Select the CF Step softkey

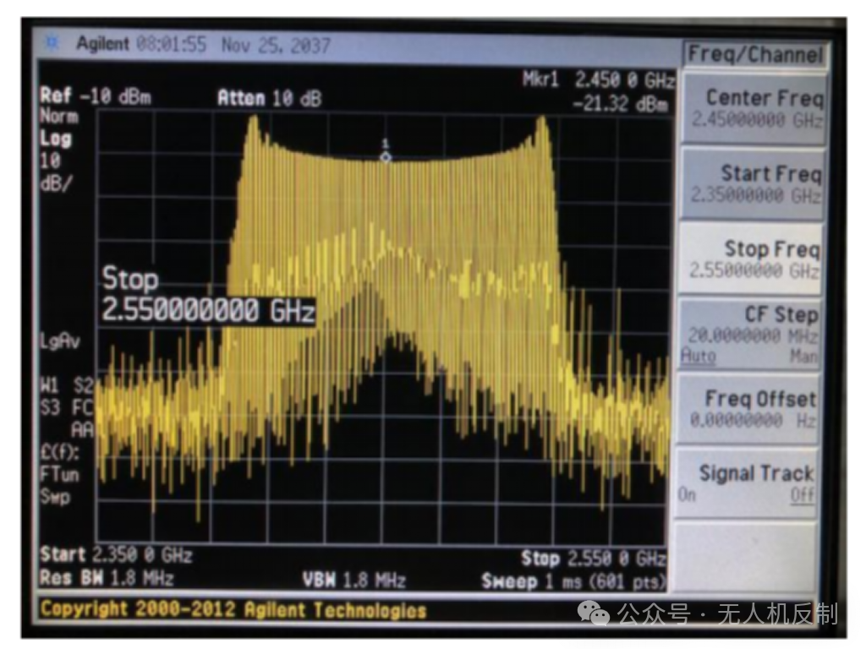point(749,334)
